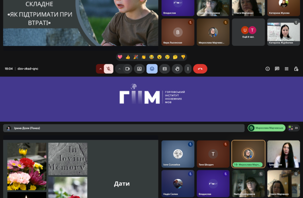Open the activities grid icon
This screenshot has height=198, width=303.
tap(286, 69)
